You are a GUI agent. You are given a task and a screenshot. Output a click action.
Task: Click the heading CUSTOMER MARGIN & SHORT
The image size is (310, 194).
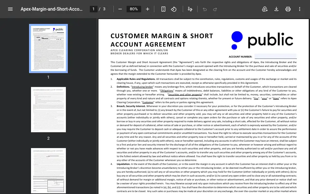coord(162,36)
